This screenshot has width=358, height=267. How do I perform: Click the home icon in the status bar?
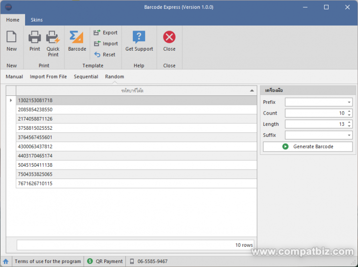(6, 261)
